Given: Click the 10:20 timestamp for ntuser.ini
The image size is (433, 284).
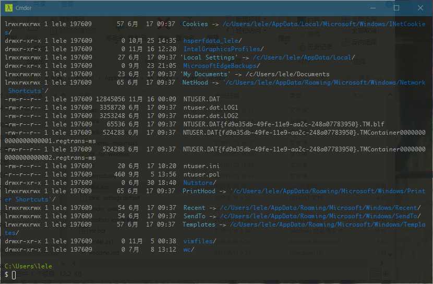Looking at the screenshot, I should (167, 166).
